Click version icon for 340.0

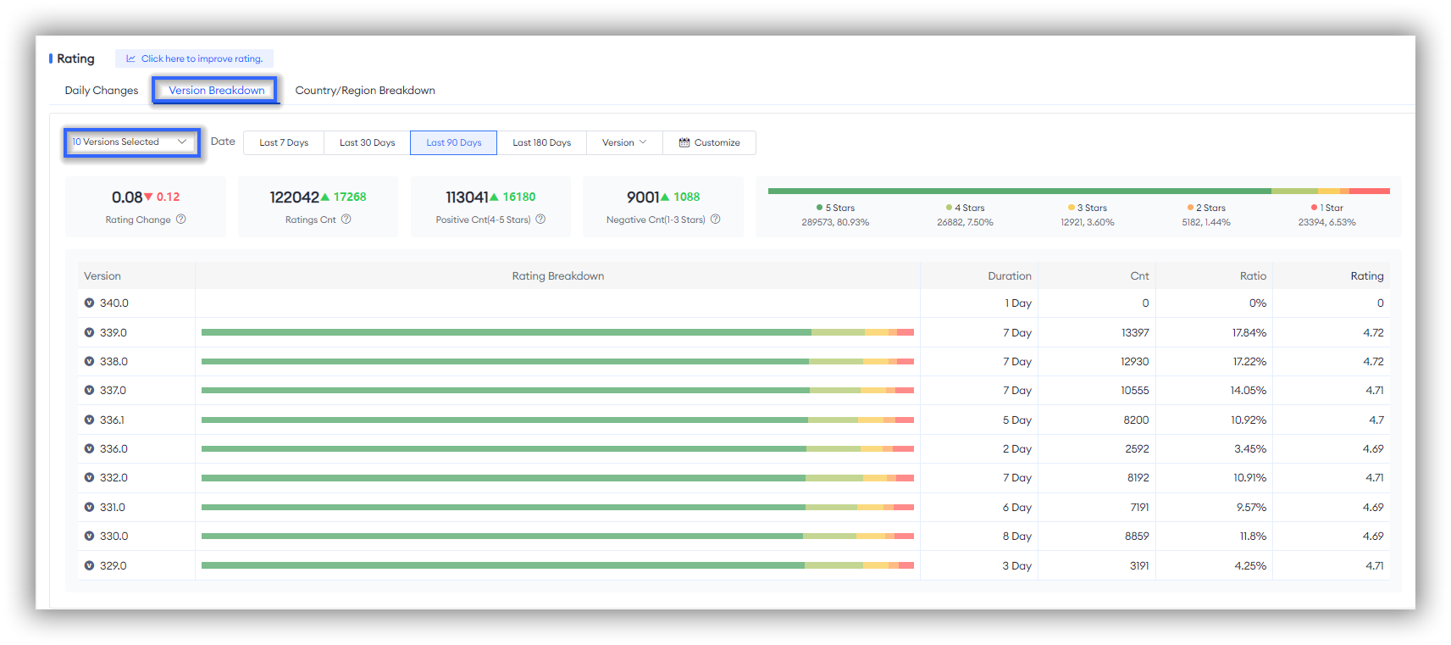(x=89, y=303)
